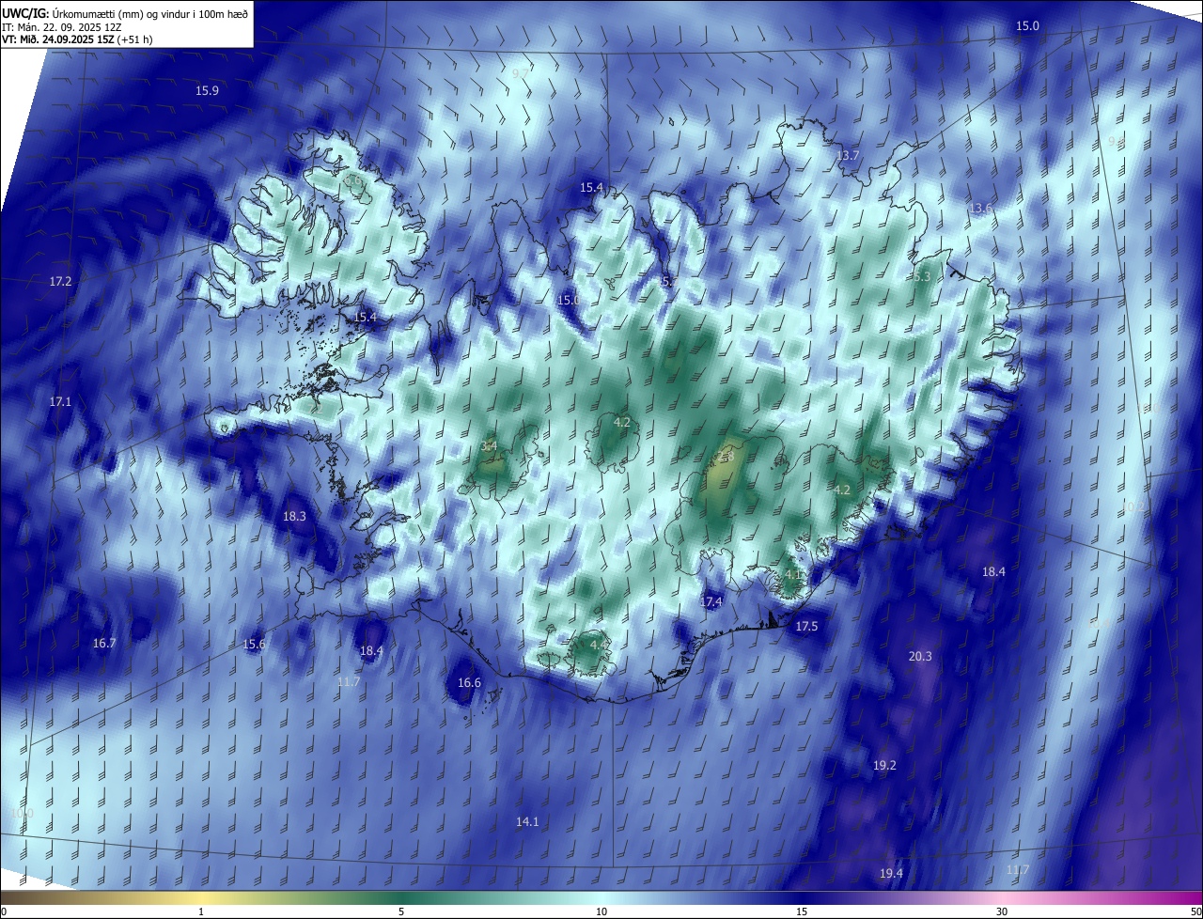This screenshot has width=1203, height=919.
Task: Click the map title 'UWC/IG: Úrkomumætti (mm)'
Action: [x=74, y=13]
